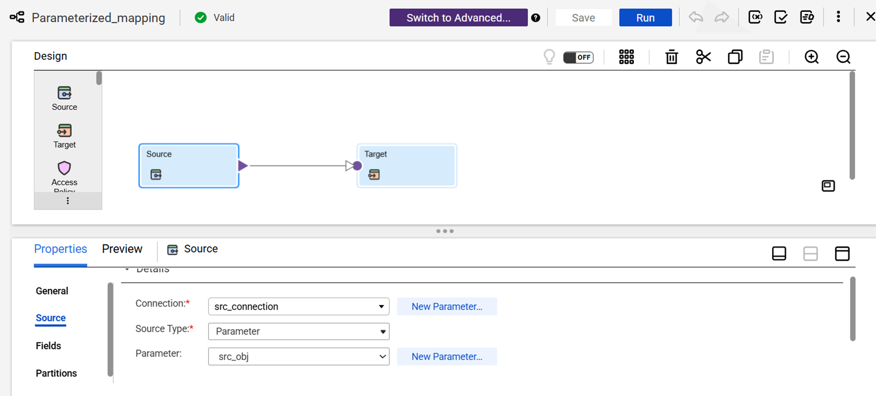The height and width of the screenshot is (396, 876).
Task: Open the General properties section
Action: click(x=52, y=291)
